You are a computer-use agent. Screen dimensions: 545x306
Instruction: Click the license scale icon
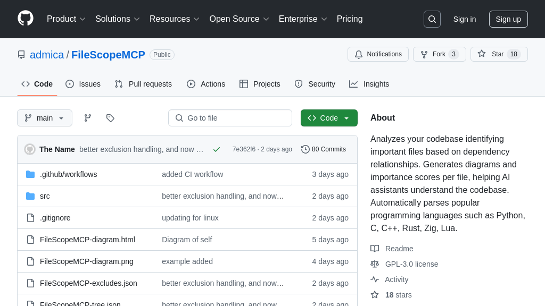[375, 264]
